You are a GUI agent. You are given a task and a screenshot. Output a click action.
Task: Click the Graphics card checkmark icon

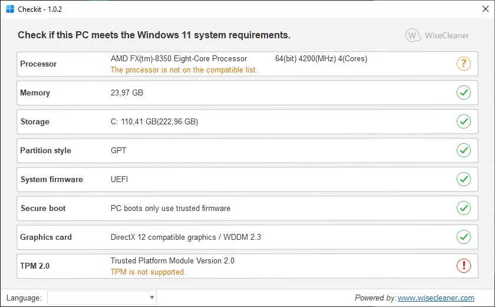coord(464,237)
